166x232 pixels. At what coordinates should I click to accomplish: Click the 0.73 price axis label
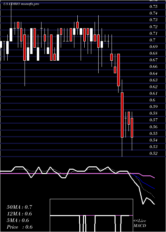[x=153, y=20]
